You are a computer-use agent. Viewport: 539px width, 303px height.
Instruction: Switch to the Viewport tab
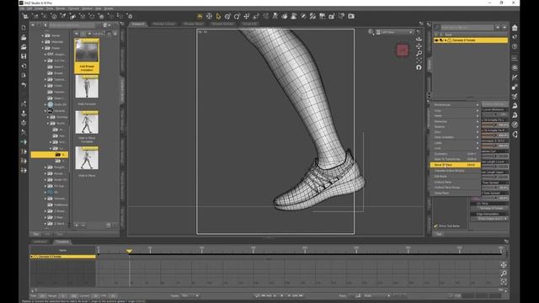point(138,24)
